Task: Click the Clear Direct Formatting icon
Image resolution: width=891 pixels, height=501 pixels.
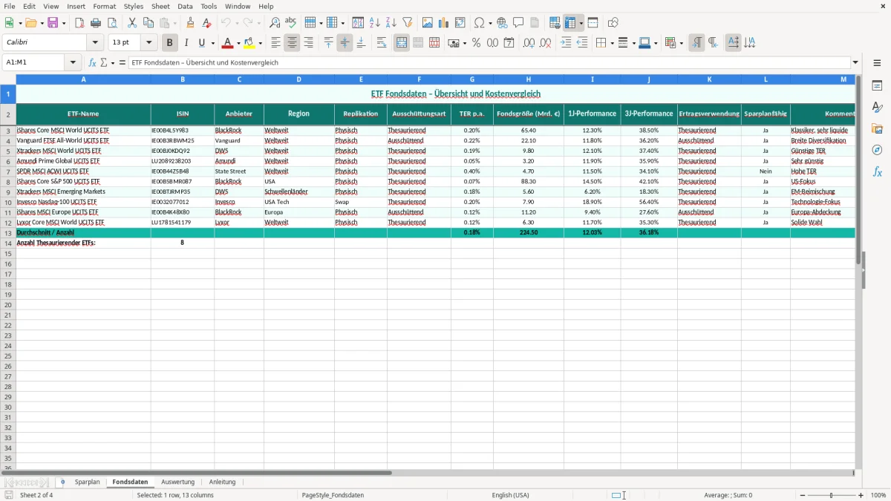Action: point(207,23)
